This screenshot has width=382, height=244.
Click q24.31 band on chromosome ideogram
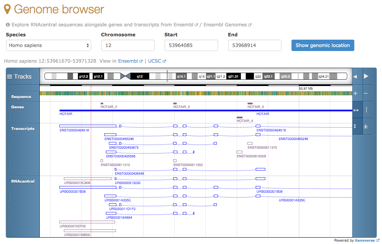click(324, 76)
